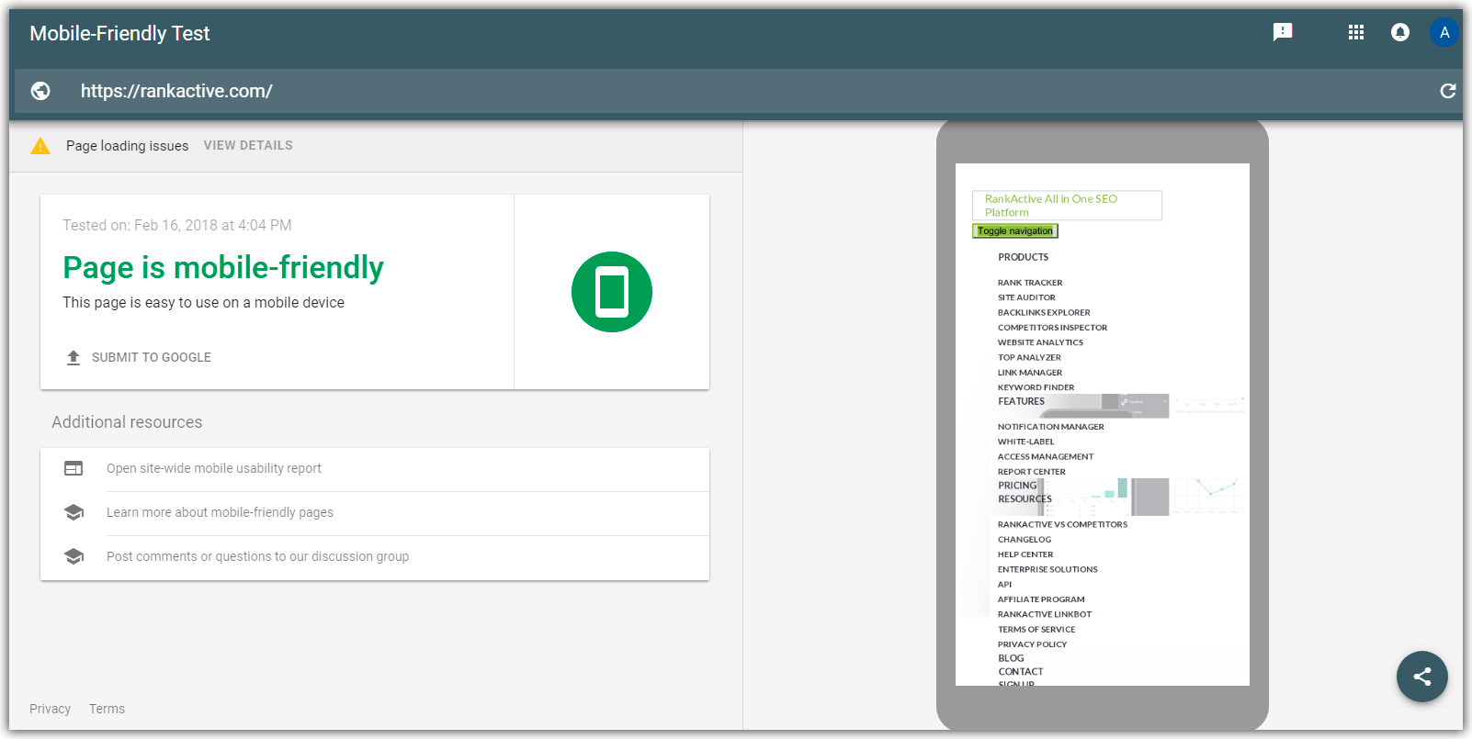The height and width of the screenshot is (739, 1472).
Task: Open Learn more about mobile-friendly pages
Action: point(220,512)
